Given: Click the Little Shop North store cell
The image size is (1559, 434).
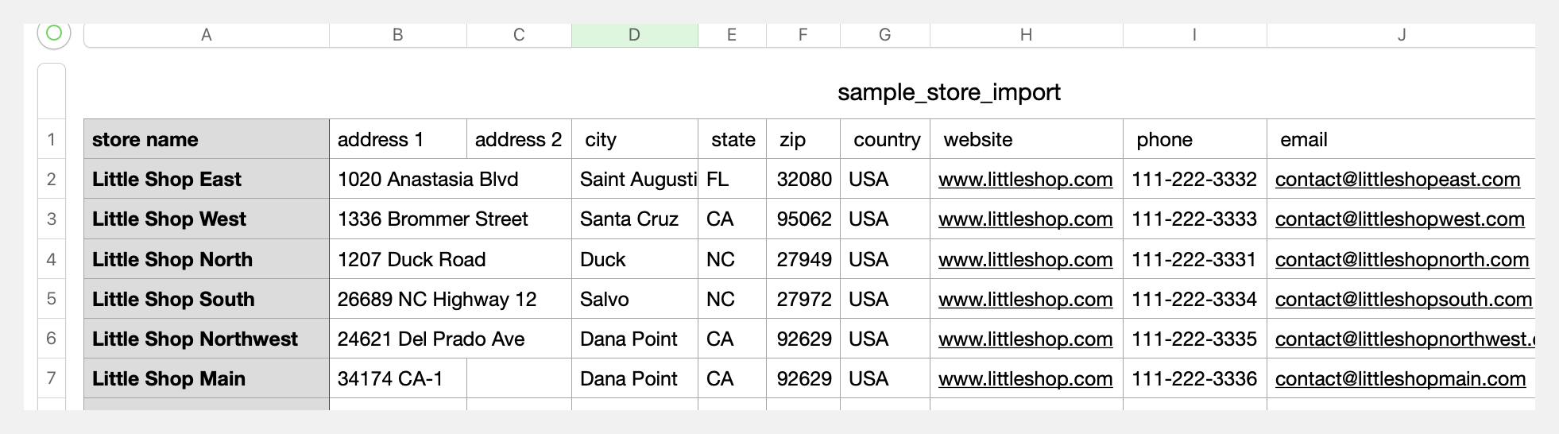Looking at the screenshot, I should coord(172,260).
